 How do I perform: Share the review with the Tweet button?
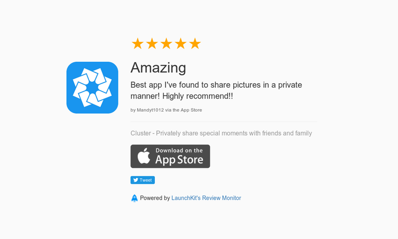point(143,180)
